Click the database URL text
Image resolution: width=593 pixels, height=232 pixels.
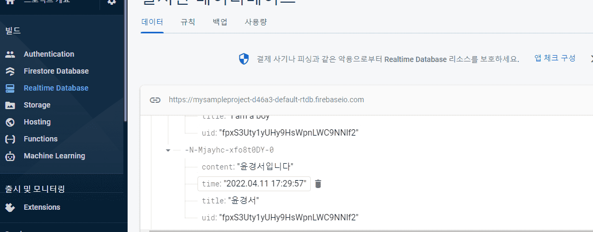pos(266,100)
